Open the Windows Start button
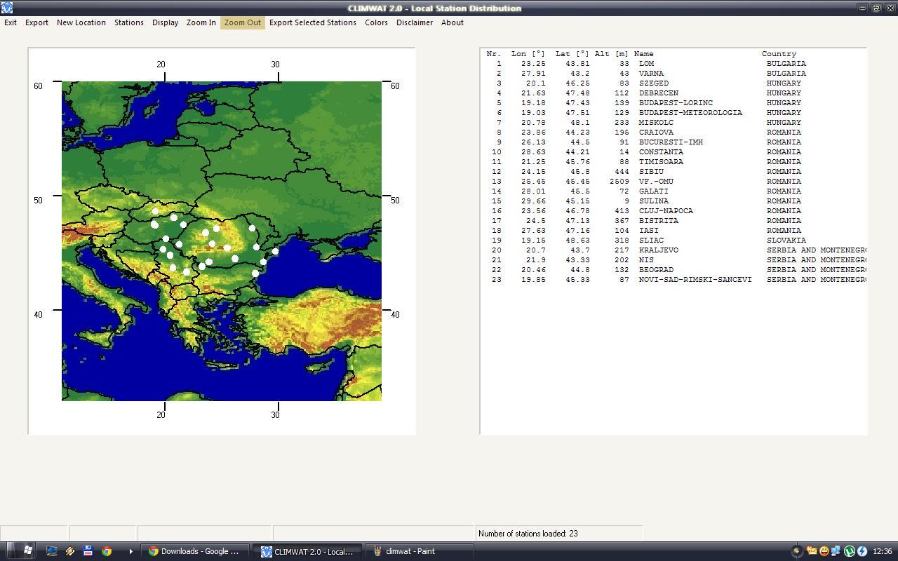Viewport: 898px width, 561px height. (x=22, y=551)
